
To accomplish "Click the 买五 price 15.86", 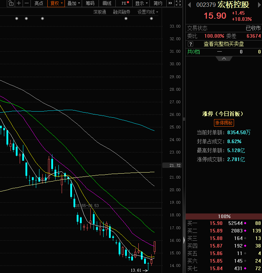I will [x=216, y=253].
